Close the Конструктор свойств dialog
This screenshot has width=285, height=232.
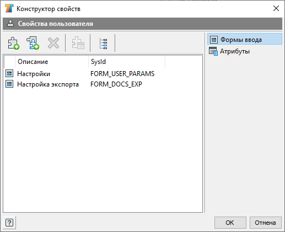tap(276, 8)
